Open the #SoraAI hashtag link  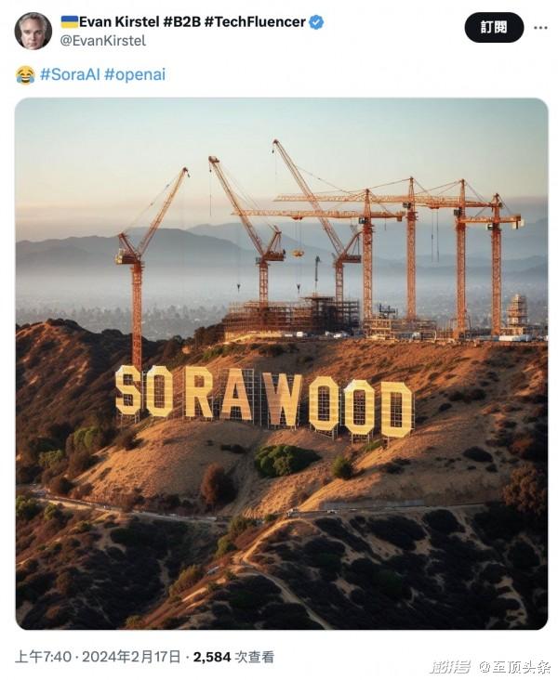pos(70,74)
